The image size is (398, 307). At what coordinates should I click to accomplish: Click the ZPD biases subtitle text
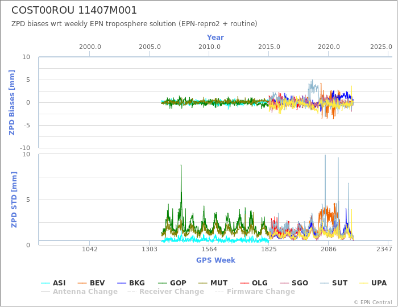[134, 24]
